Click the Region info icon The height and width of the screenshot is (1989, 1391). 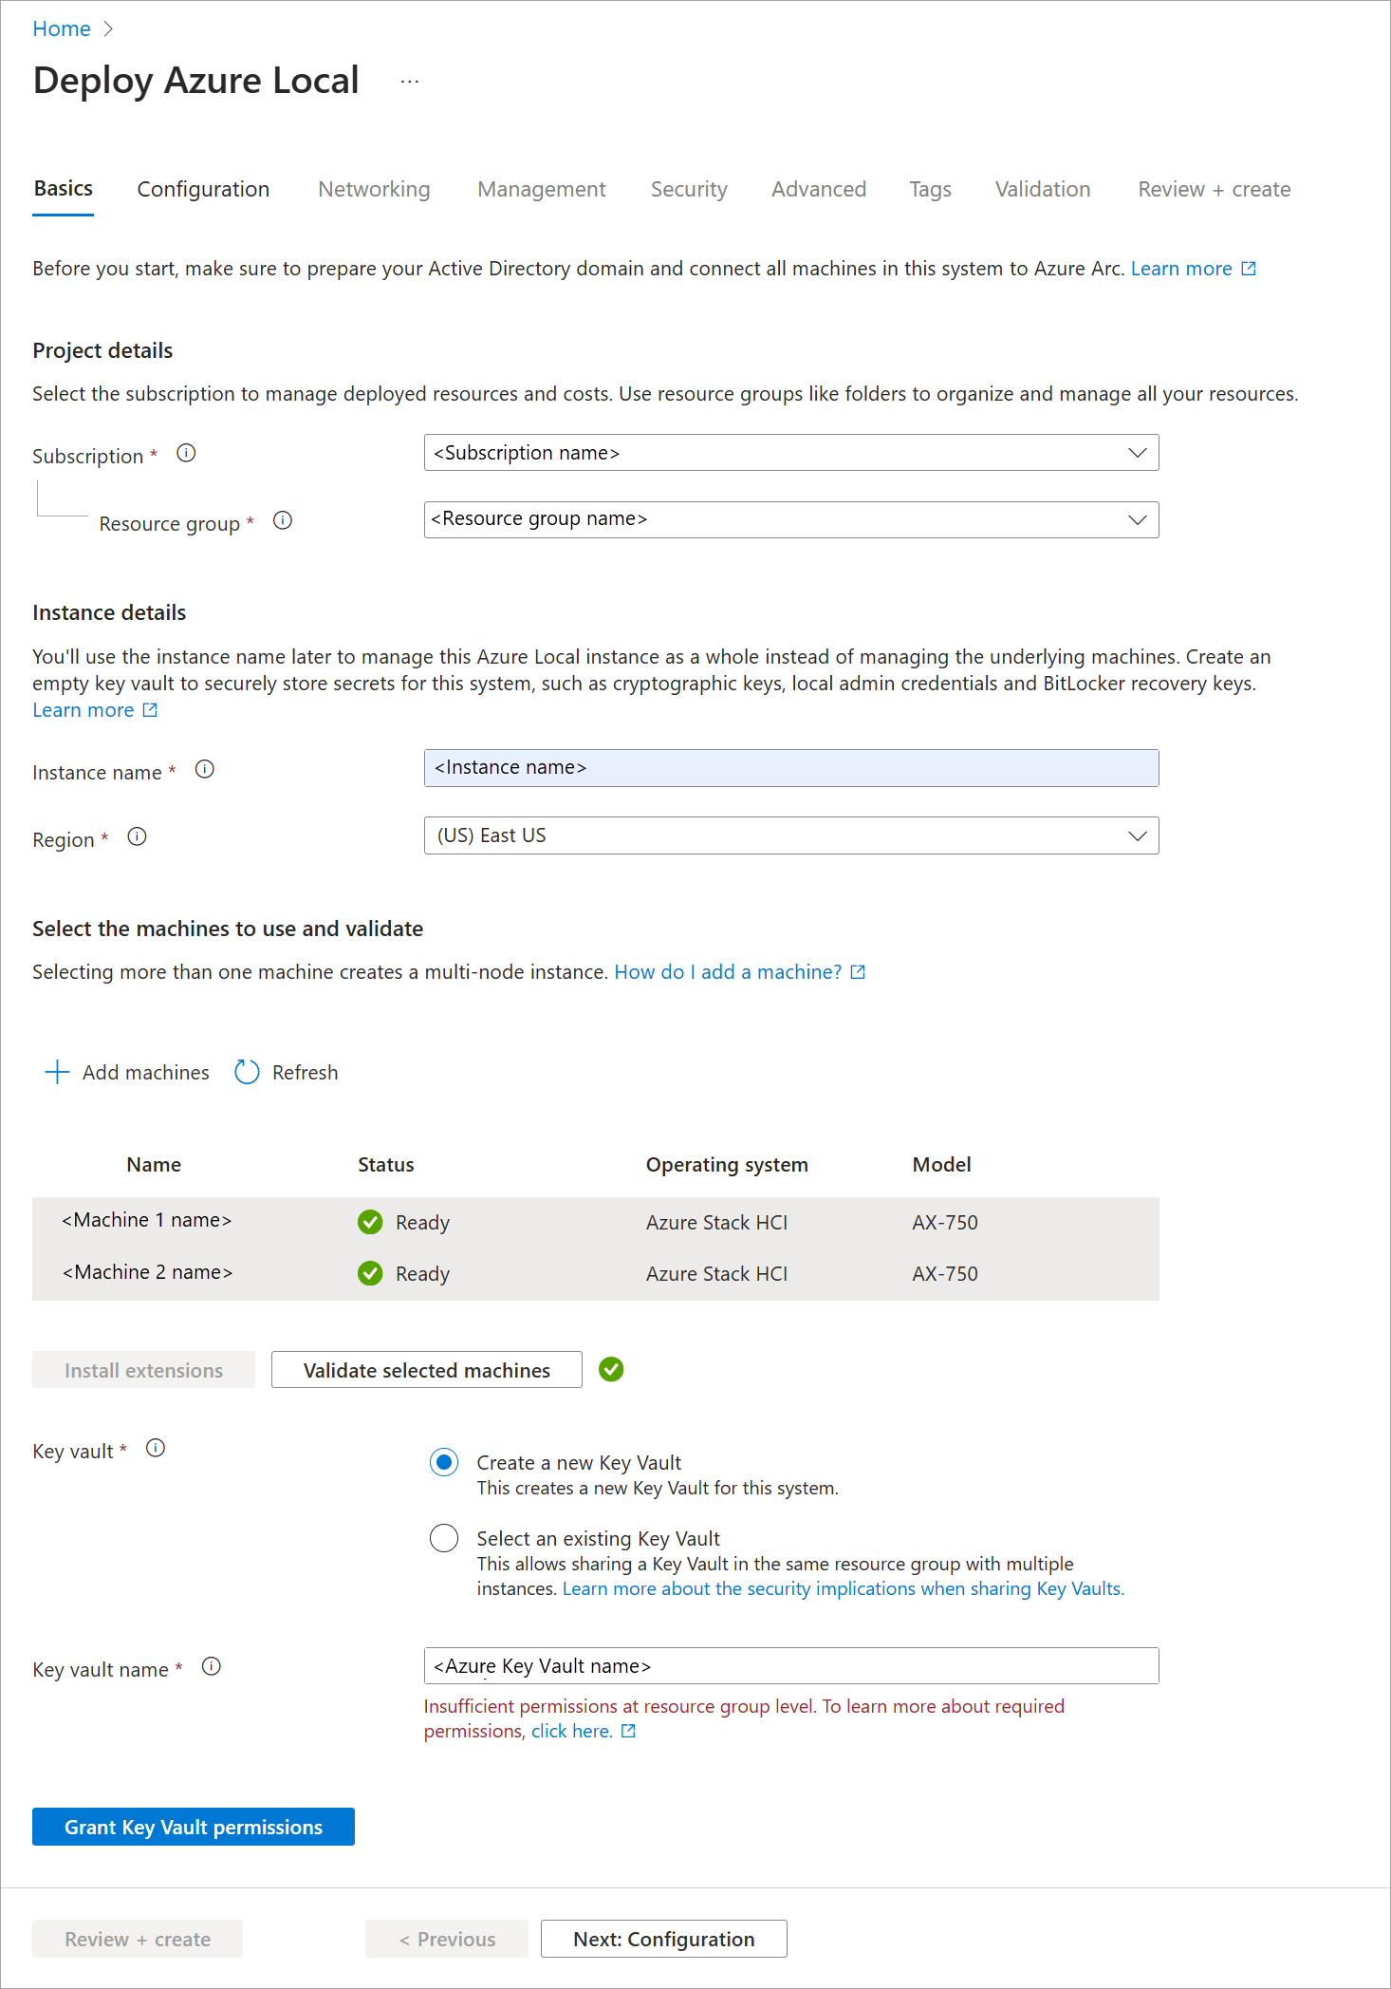[138, 836]
